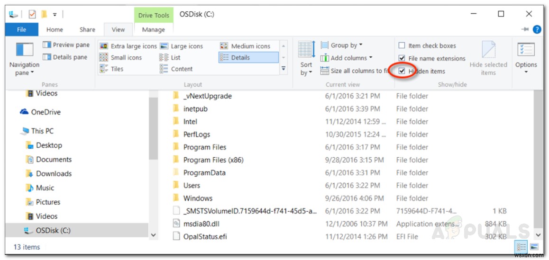Open Help with the question mark icon
549x260 pixels.
coord(537,30)
